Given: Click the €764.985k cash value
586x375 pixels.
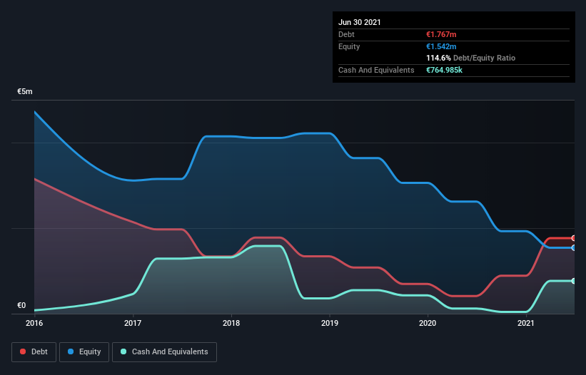Looking at the screenshot, I should pyautogui.click(x=445, y=70).
